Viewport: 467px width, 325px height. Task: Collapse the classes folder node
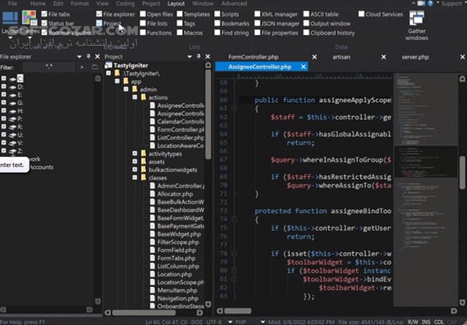click(134, 178)
